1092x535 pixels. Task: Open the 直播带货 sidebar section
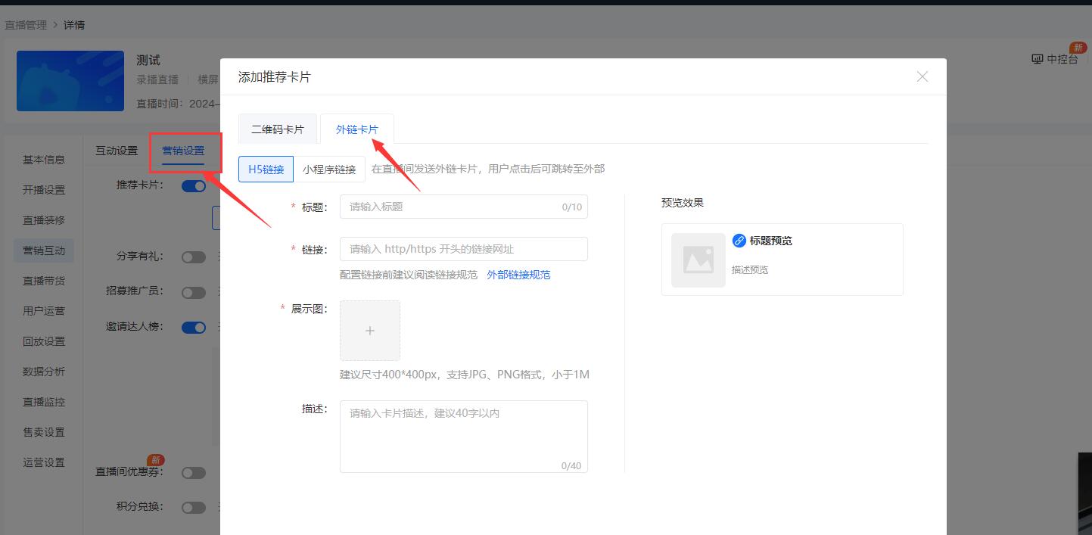pyautogui.click(x=43, y=280)
